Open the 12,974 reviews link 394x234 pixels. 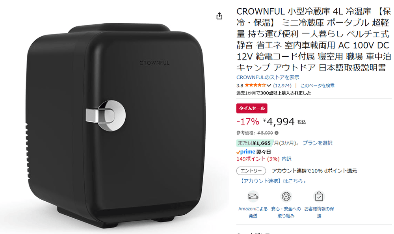pyautogui.click(x=282, y=85)
